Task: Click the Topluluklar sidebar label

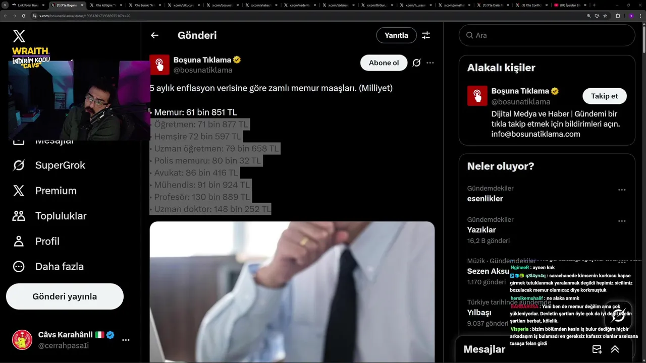Action: [x=61, y=216]
